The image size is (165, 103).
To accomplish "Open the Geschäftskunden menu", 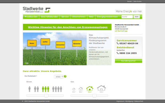I will (x=49, y=17).
